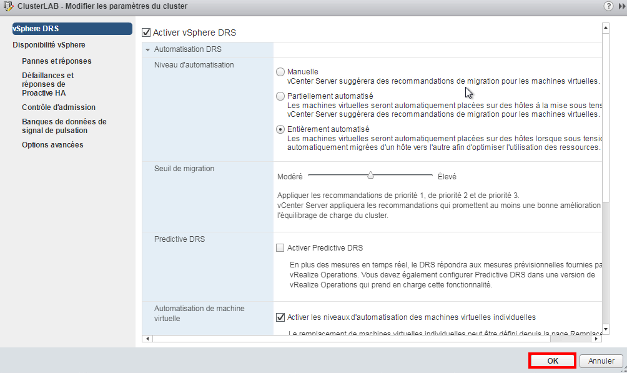The height and width of the screenshot is (373, 627).
Task: Click the double-arrow expand icon at top right
Action: [x=622, y=6]
